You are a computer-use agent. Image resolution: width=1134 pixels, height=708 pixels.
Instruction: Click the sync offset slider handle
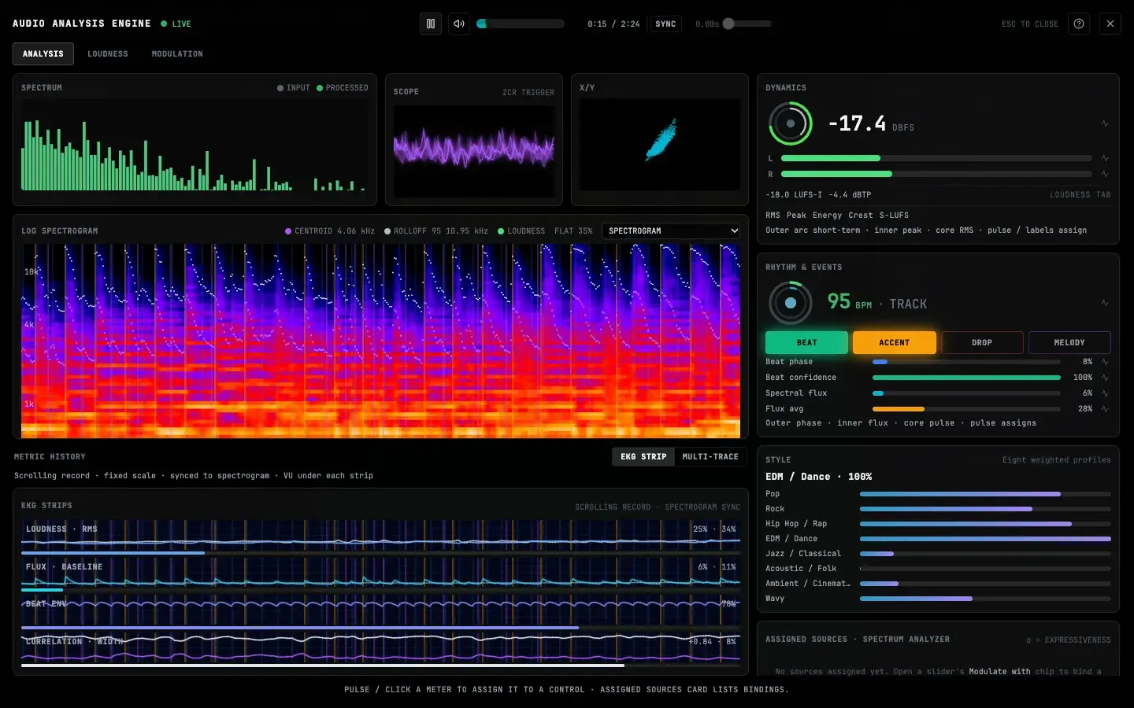tap(728, 24)
